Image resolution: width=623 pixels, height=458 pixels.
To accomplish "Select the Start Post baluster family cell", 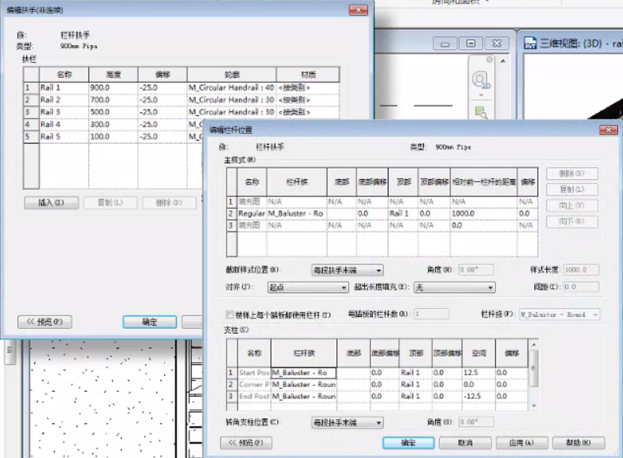I will point(303,373).
